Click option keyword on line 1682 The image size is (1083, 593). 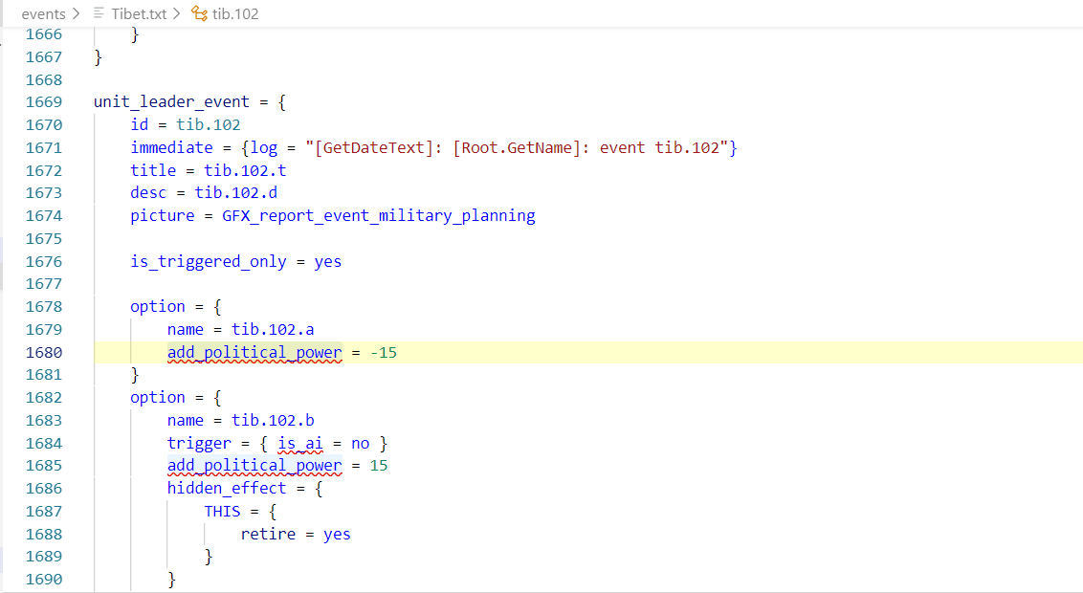[x=158, y=398]
